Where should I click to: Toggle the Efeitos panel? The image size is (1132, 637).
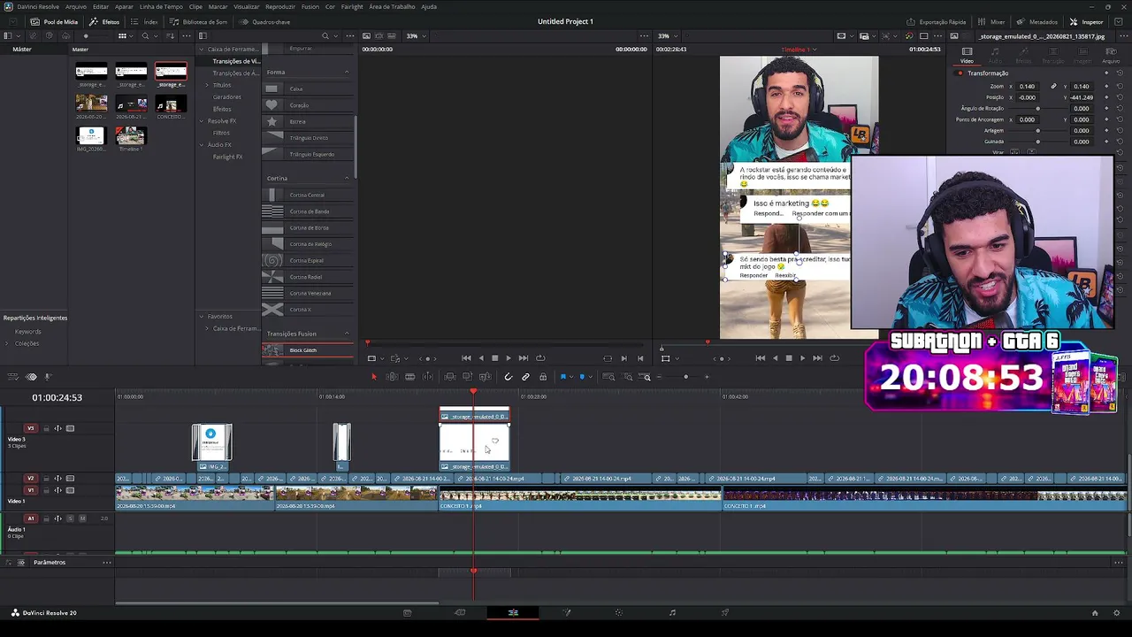point(105,21)
